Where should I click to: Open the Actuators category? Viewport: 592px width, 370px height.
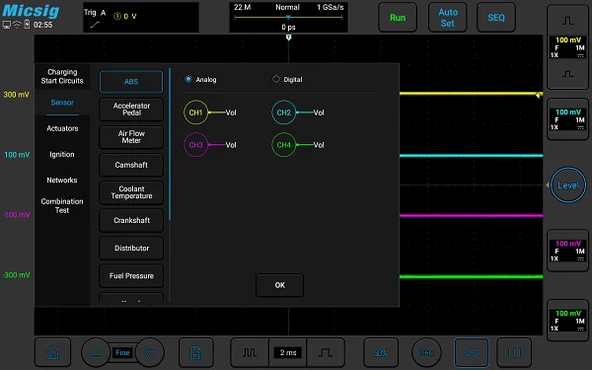(x=62, y=128)
